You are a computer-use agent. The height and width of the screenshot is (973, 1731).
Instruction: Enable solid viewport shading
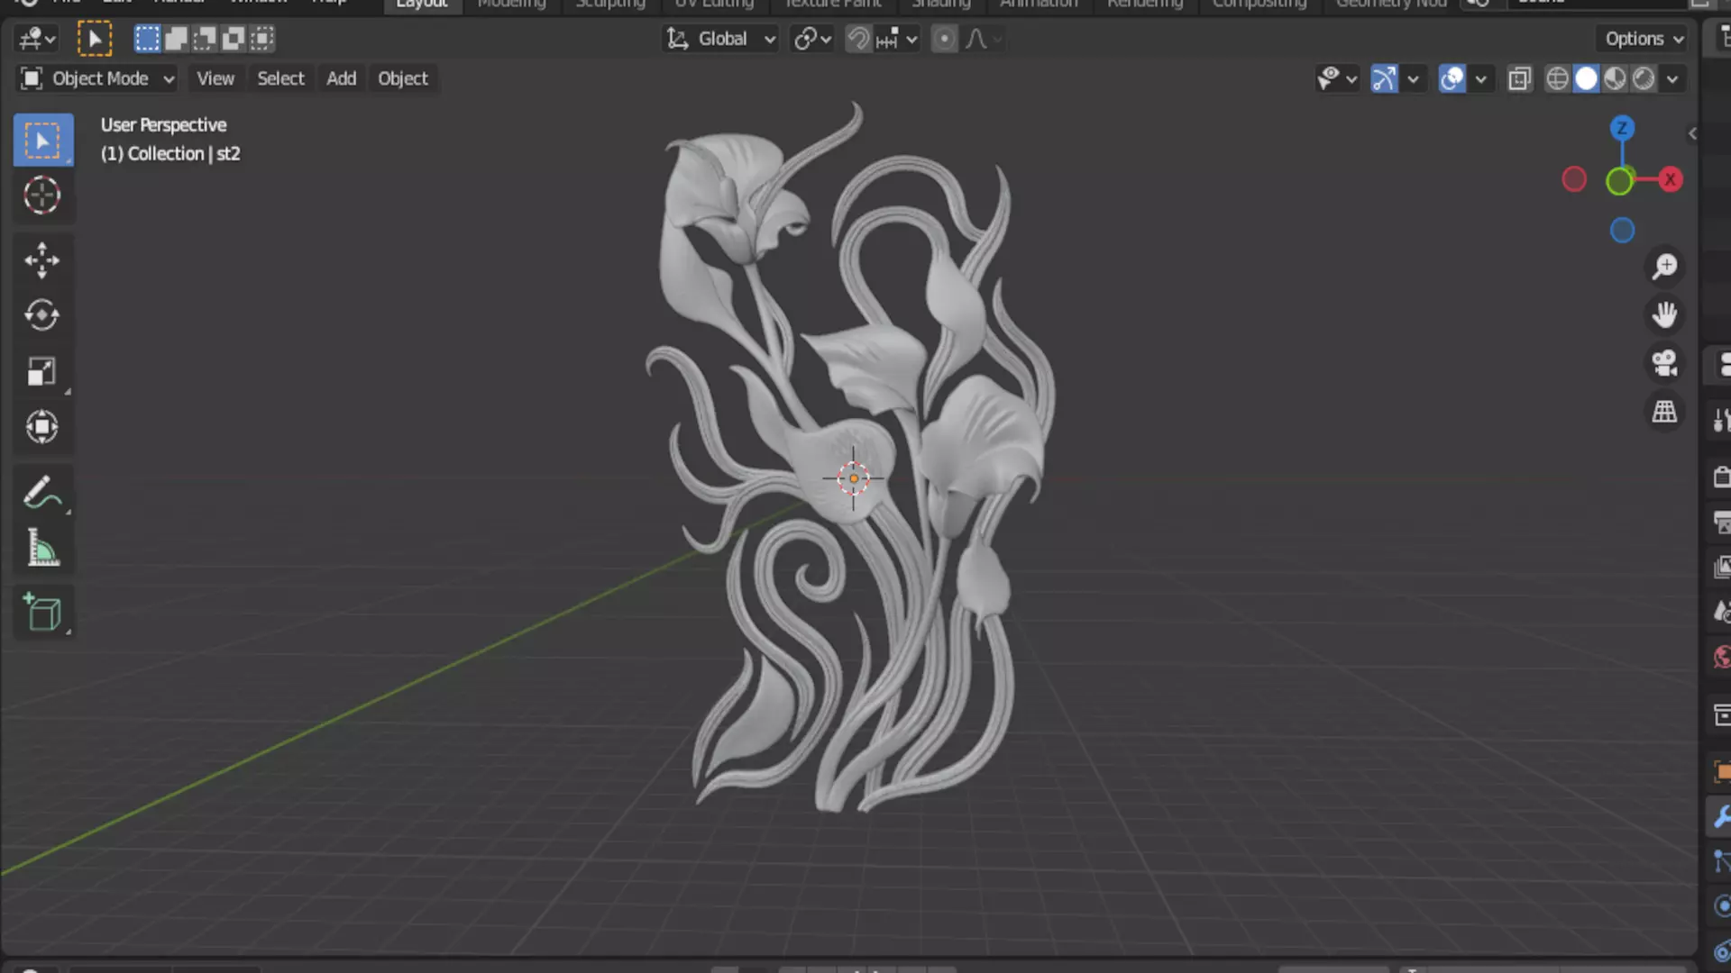tap(1586, 79)
